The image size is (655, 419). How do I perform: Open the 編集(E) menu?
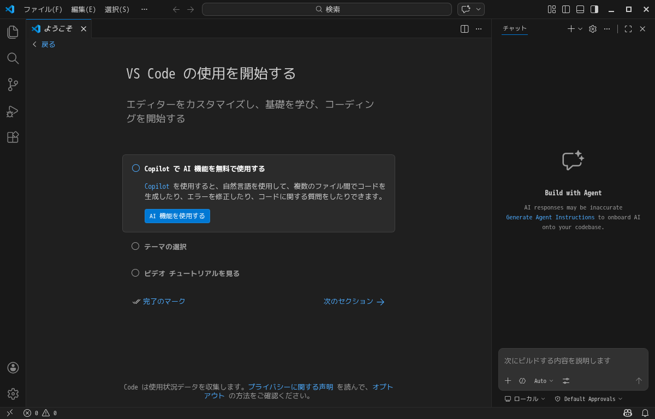[x=84, y=9]
